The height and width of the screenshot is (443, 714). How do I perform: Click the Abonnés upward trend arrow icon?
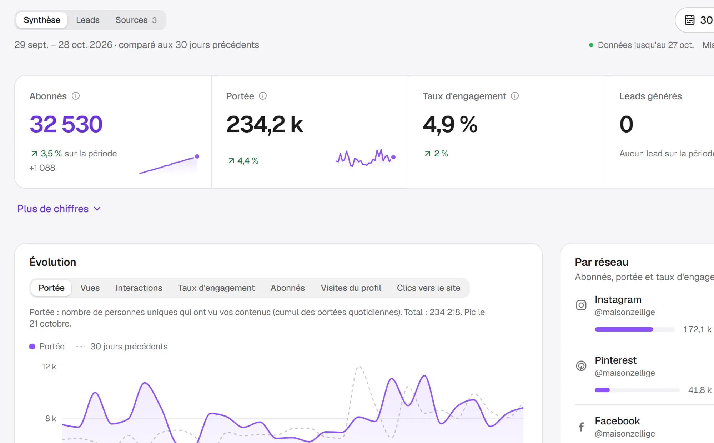pos(34,154)
